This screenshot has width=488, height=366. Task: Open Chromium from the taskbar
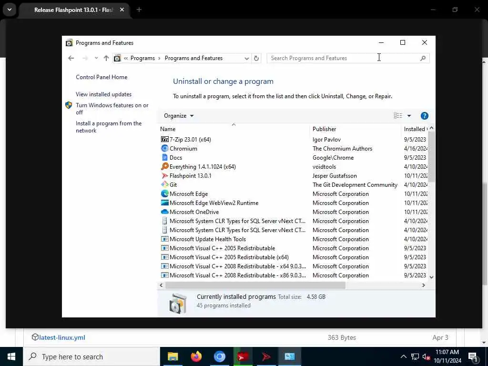219,356
